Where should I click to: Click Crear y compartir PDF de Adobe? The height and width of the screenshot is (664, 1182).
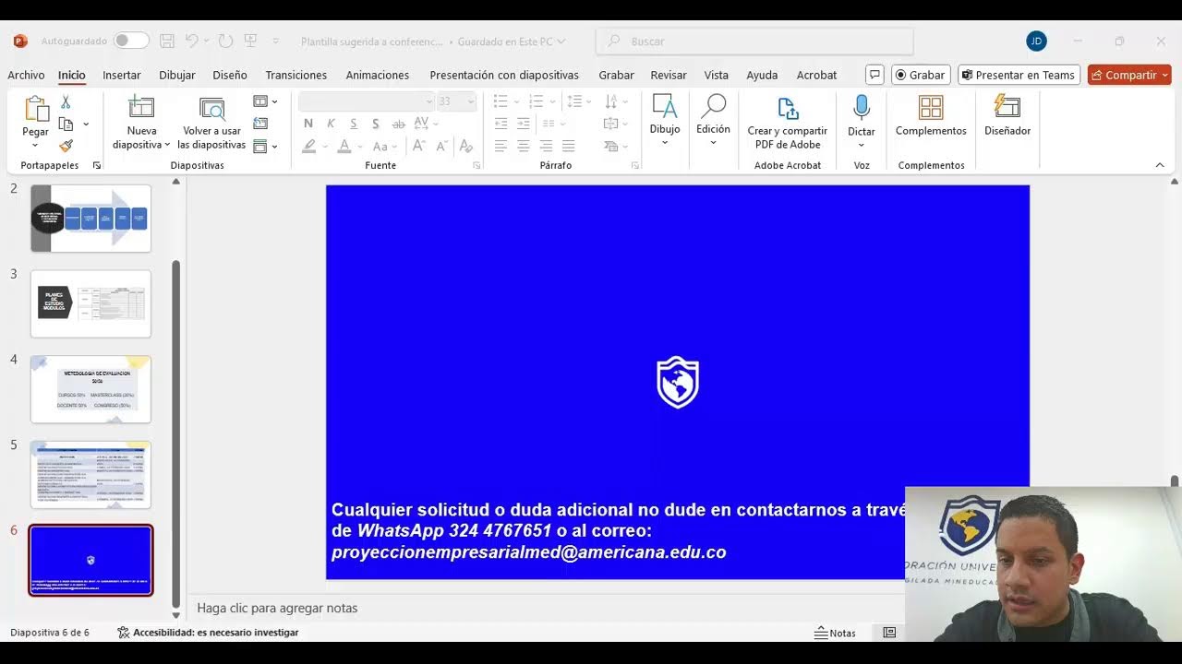click(788, 123)
